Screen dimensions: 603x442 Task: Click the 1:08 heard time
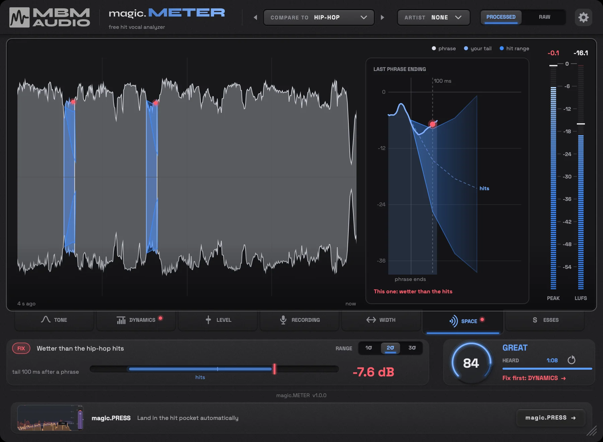click(552, 360)
